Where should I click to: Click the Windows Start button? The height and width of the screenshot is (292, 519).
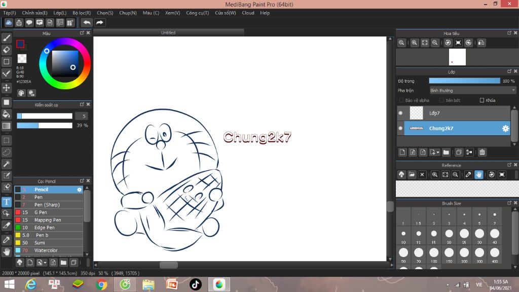tap(9, 284)
